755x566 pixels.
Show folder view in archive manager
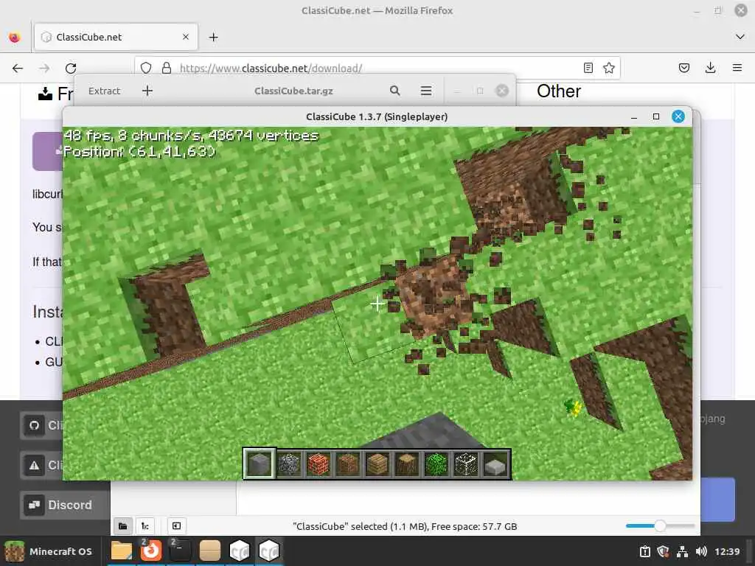pos(123,526)
